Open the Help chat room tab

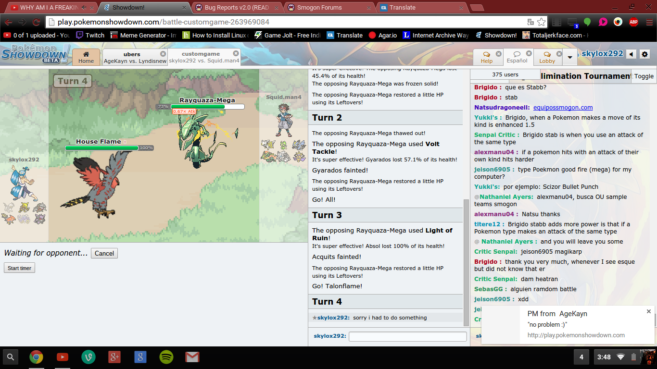coord(487,57)
